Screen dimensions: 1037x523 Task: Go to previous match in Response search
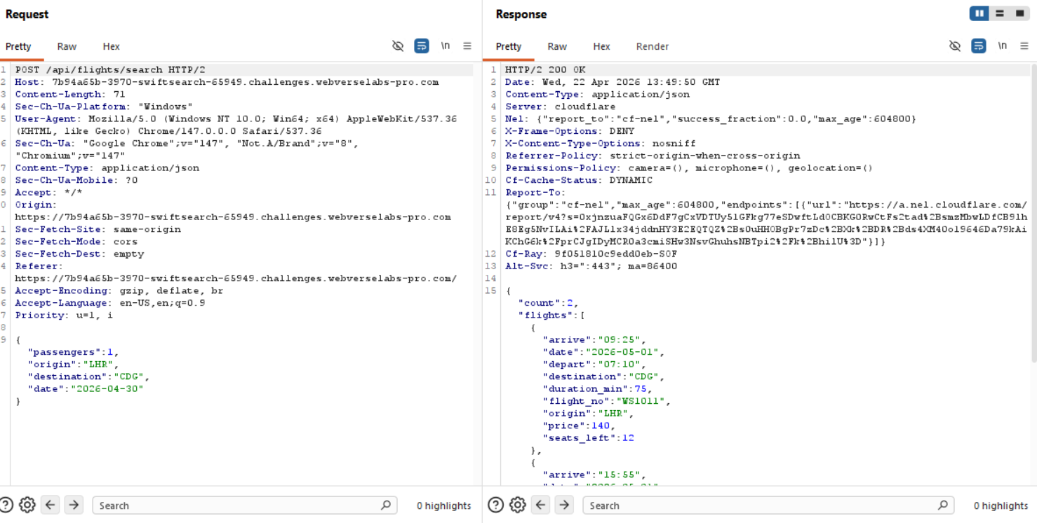(540, 505)
